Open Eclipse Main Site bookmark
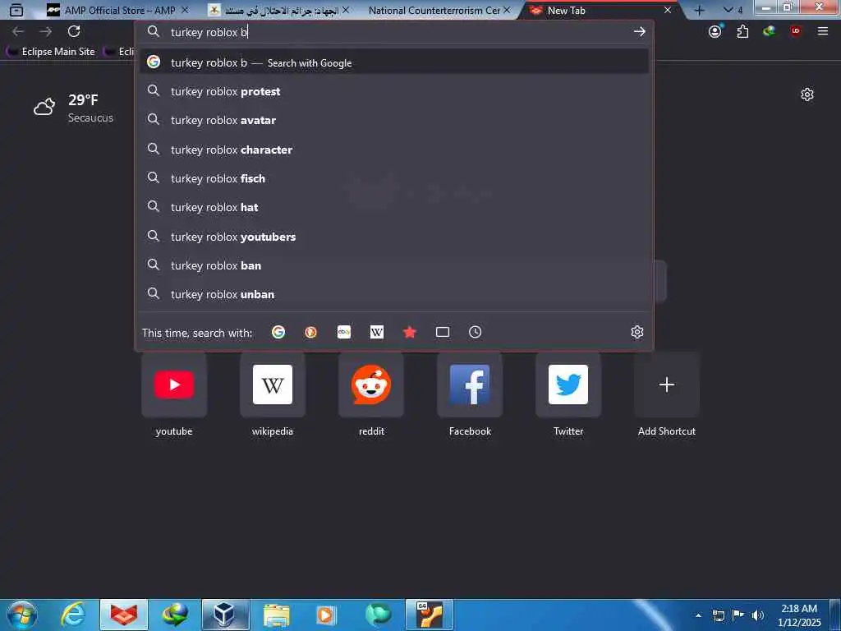This screenshot has height=631, width=841. [52, 52]
